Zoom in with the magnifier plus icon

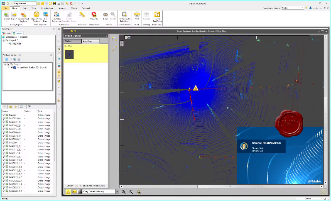pos(123,191)
